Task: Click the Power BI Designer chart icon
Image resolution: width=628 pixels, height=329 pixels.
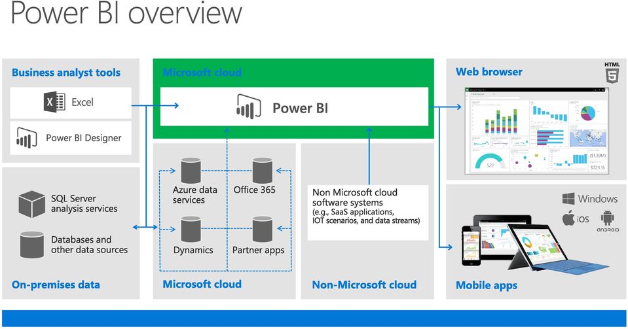Action: pos(26,138)
